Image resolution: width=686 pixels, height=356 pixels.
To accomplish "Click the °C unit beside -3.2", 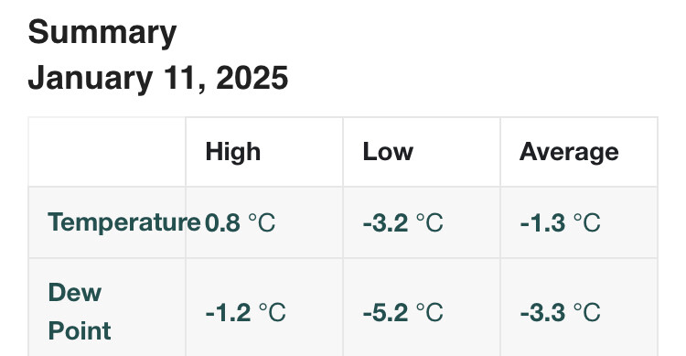I will point(429,223).
